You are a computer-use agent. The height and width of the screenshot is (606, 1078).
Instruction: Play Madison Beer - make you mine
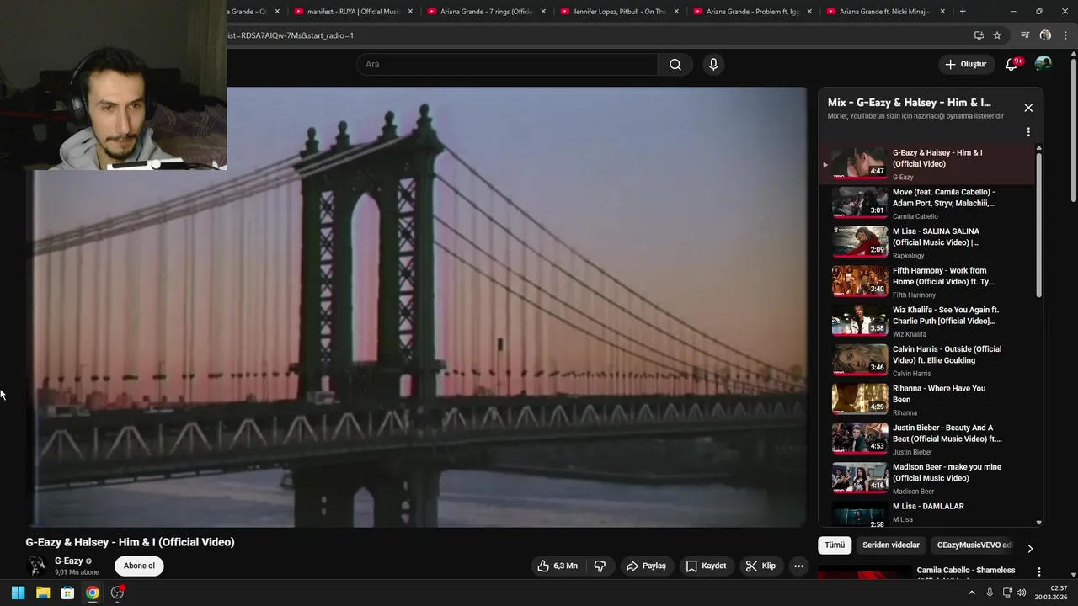click(x=926, y=478)
